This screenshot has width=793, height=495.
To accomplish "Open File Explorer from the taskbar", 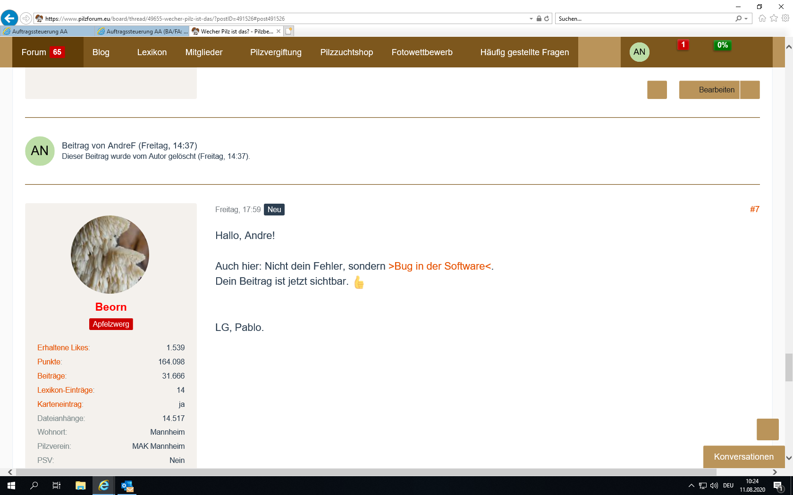I will 80,486.
